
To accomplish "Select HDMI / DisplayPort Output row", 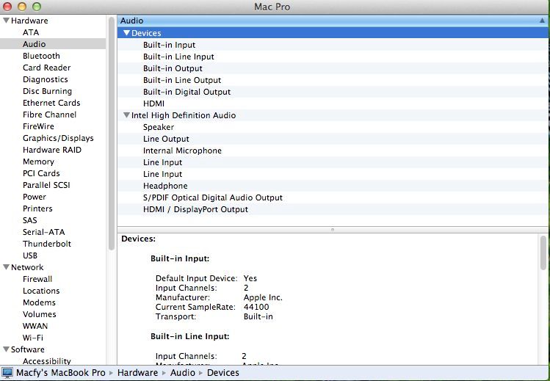I will pos(333,209).
